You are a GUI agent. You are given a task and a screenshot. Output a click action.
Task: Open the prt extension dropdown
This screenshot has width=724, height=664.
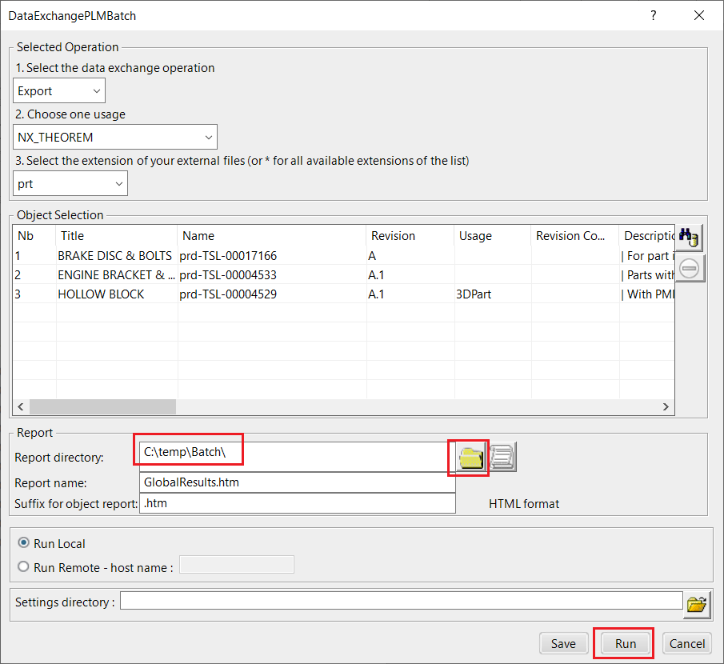(70, 184)
